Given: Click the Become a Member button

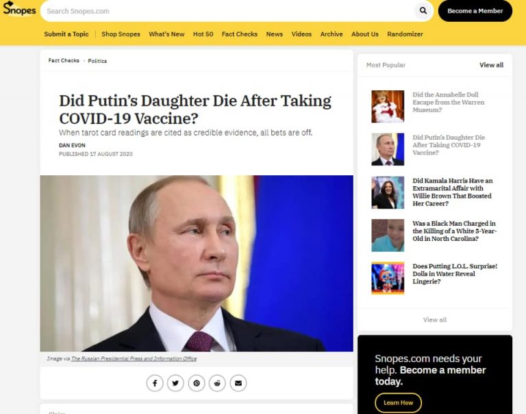Looking at the screenshot, I should (475, 11).
